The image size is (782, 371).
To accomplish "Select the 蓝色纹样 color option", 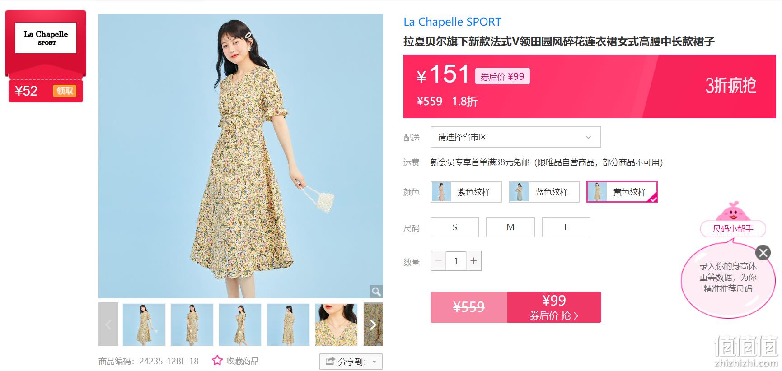I will pyautogui.click(x=544, y=192).
